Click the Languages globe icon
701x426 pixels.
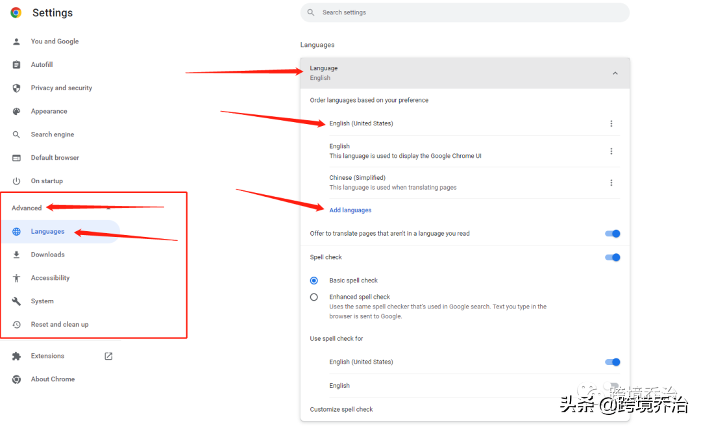click(x=16, y=231)
